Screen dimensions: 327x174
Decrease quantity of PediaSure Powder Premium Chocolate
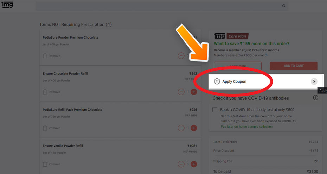pyautogui.click(x=181, y=56)
